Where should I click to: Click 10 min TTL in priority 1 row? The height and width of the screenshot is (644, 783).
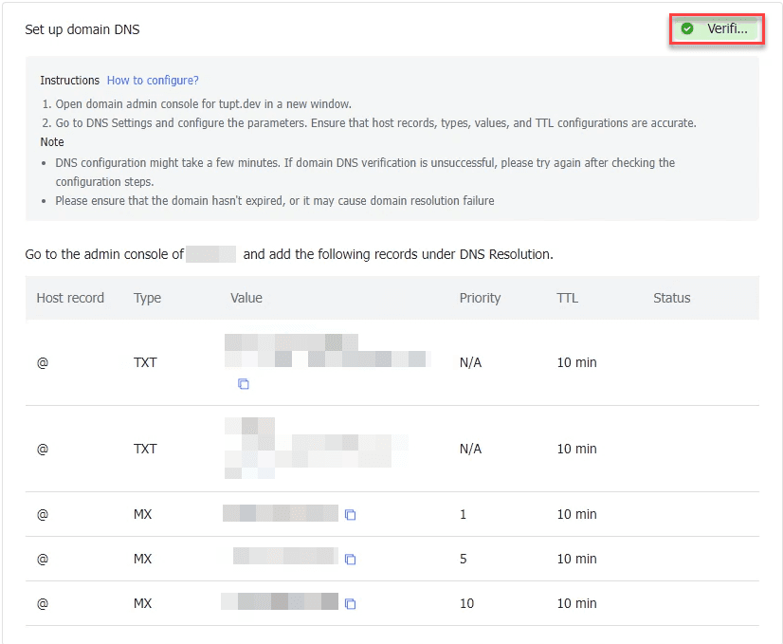(x=576, y=515)
